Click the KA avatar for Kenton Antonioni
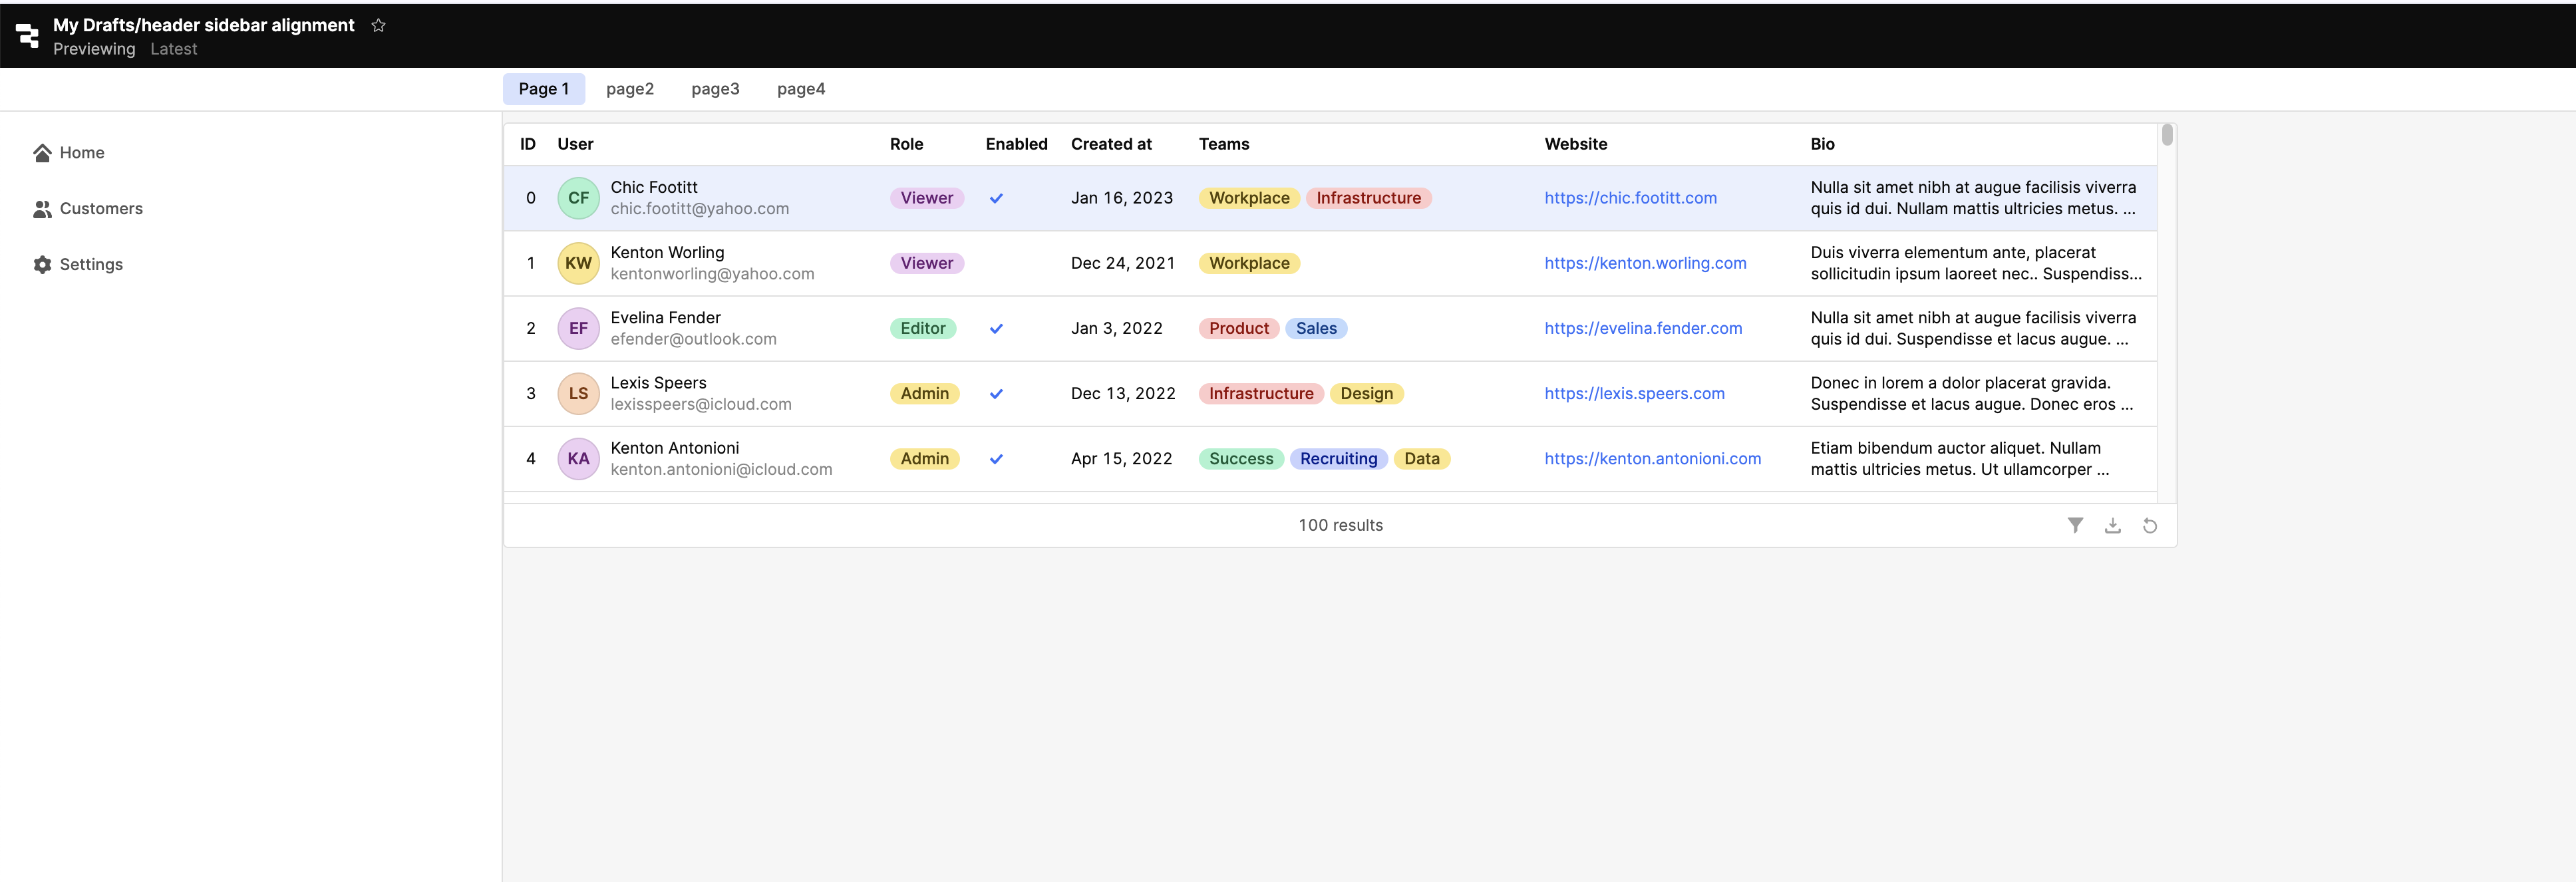This screenshot has height=882, width=2576. pyautogui.click(x=578, y=458)
